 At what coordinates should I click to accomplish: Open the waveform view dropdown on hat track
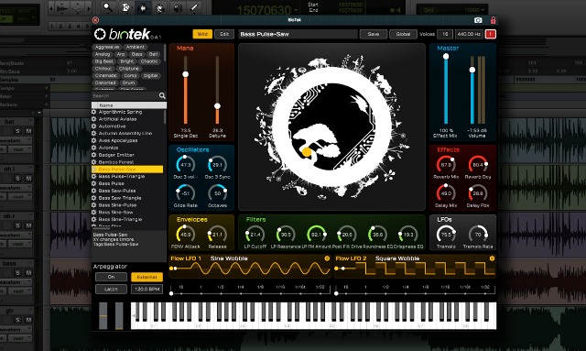(x=16, y=141)
